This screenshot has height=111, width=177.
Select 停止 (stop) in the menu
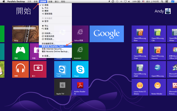[55, 26]
